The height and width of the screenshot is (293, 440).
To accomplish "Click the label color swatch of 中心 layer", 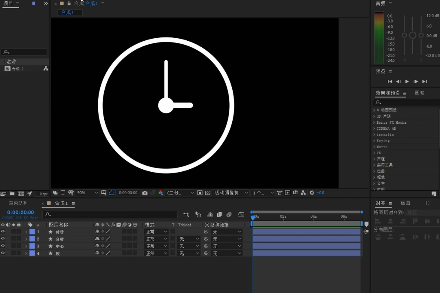I will 32,246.
